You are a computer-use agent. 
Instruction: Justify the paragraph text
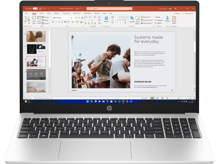click(95, 23)
